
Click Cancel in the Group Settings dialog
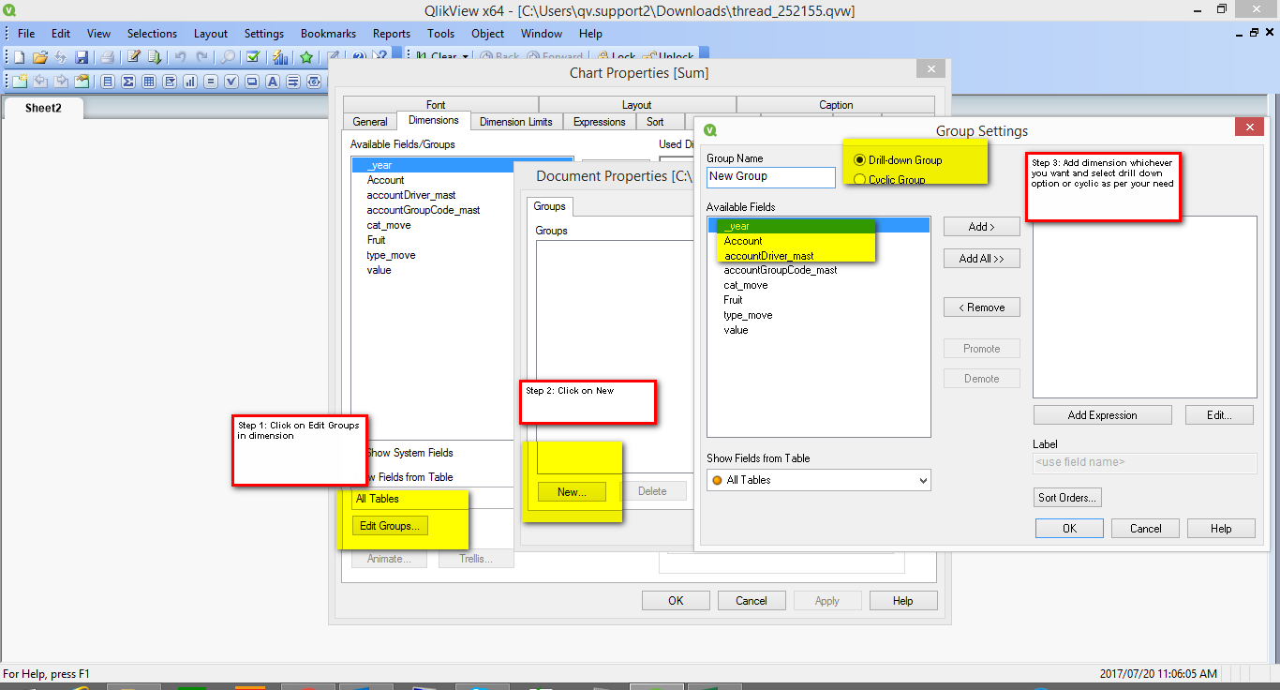pos(1145,529)
